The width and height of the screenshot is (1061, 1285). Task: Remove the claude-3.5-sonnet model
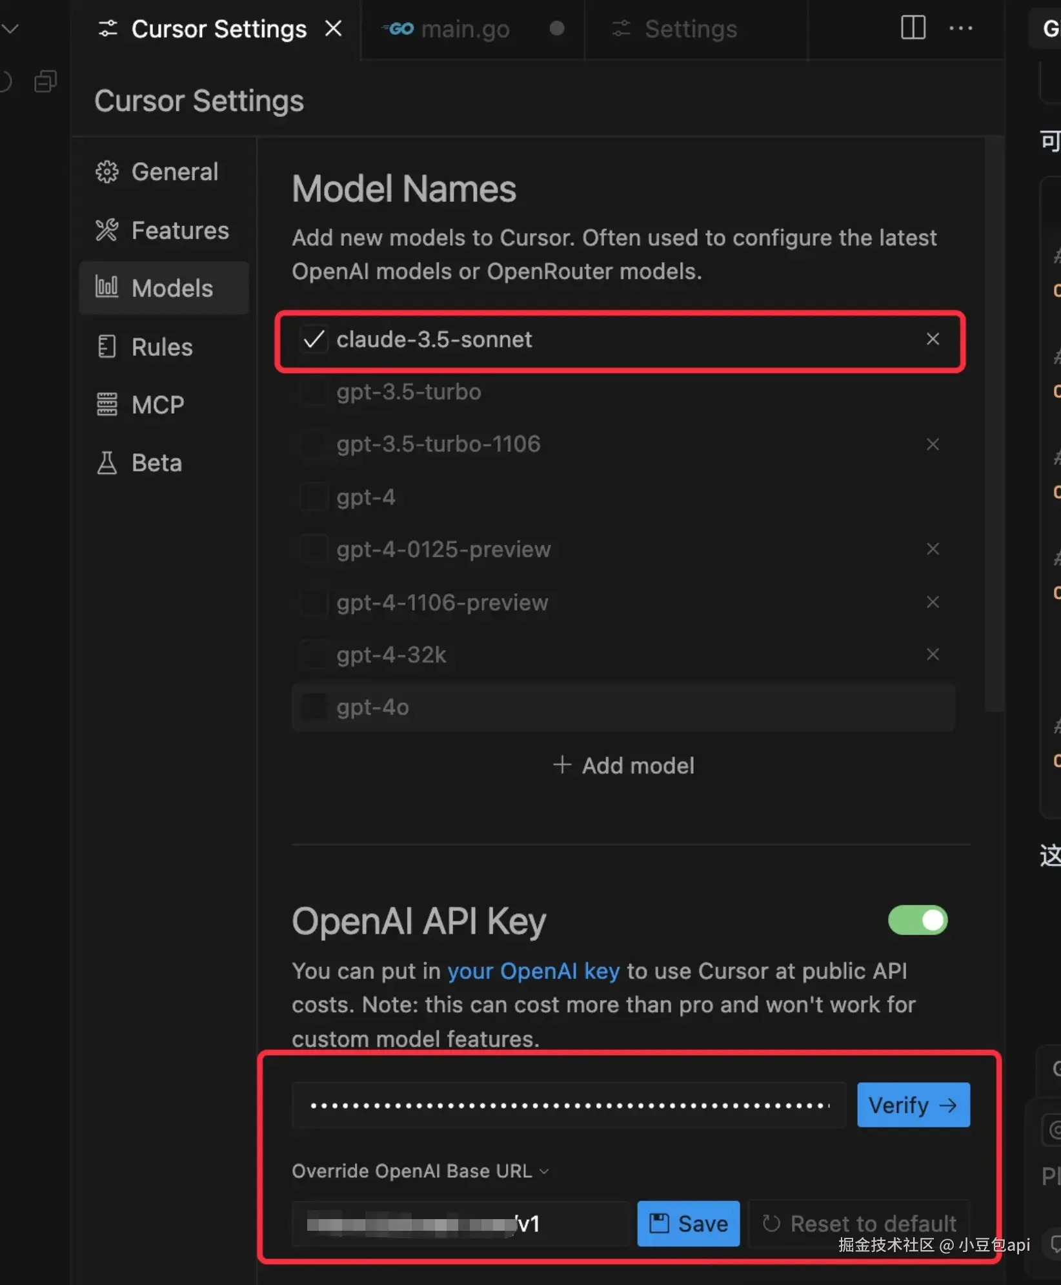tap(933, 339)
